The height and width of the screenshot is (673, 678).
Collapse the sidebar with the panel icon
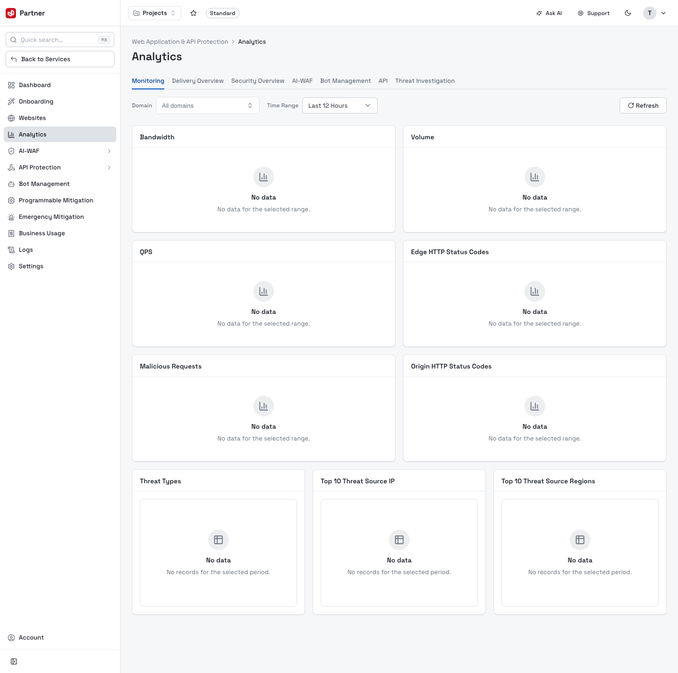click(14, 662)
